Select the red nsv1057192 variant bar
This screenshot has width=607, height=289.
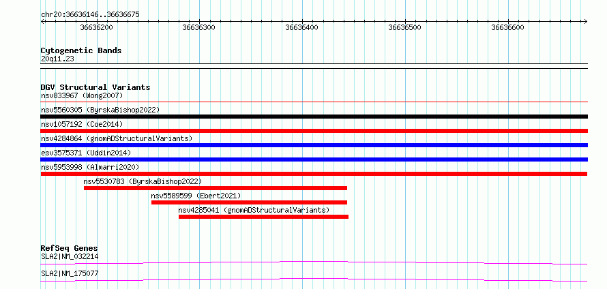(x=314, y=131)
